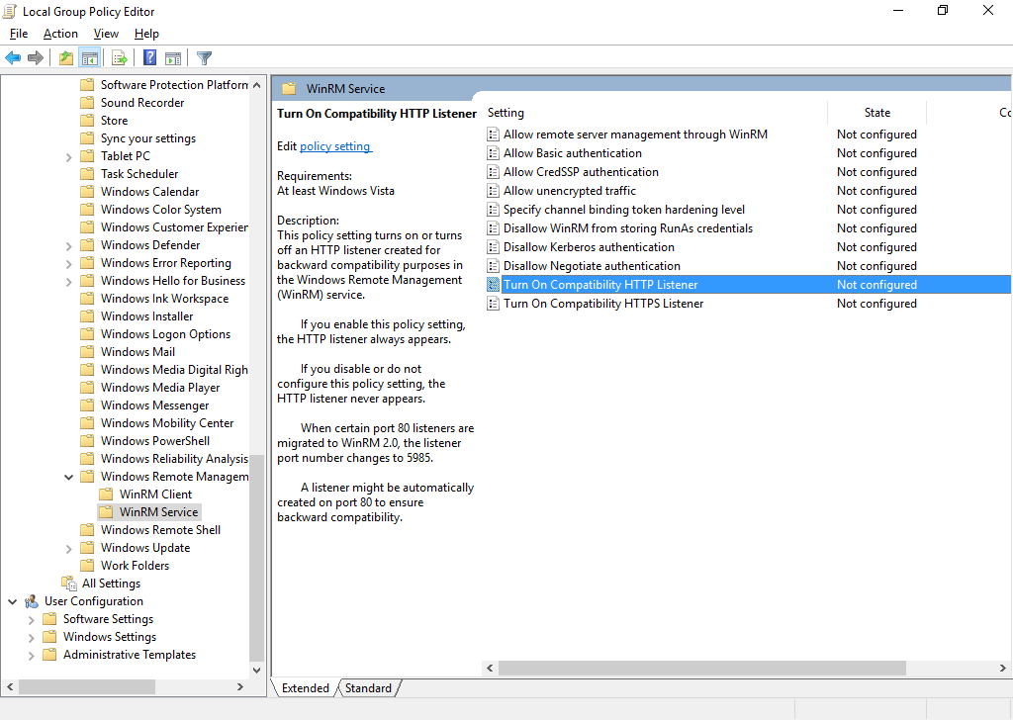Select the WinRM Client tree item

click(x=155, y=495)
